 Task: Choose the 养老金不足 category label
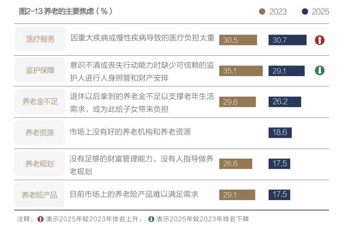click(40, 101)
